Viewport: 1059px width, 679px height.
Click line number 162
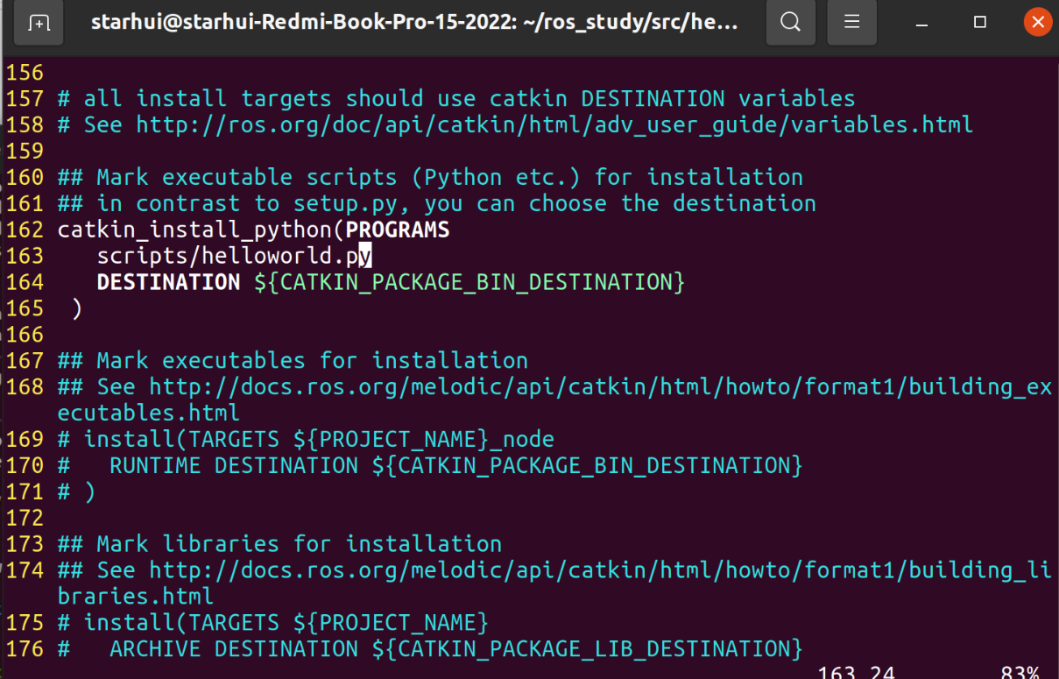25,230
